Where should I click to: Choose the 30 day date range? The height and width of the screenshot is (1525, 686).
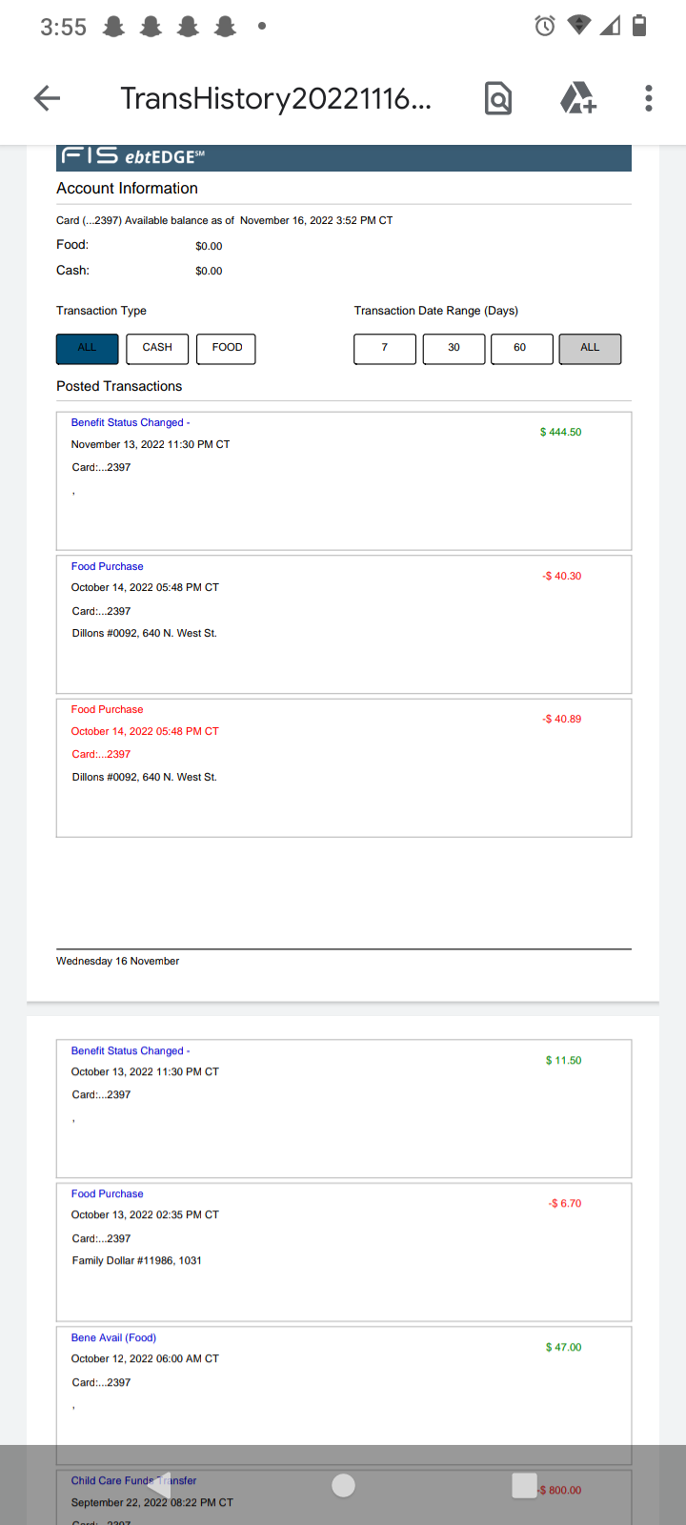click(x=454, y=349)
